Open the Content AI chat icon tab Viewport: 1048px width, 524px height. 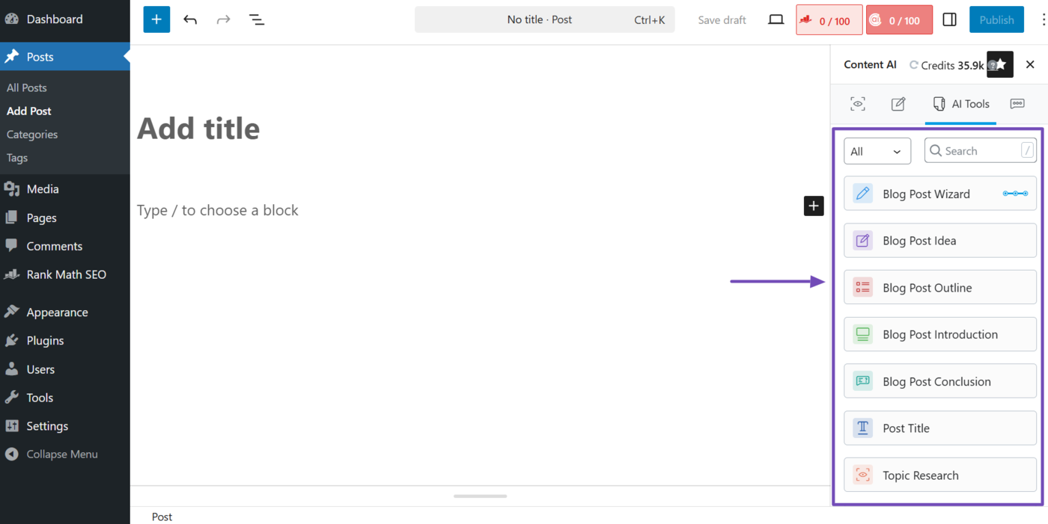click(x=1017, y=104)
